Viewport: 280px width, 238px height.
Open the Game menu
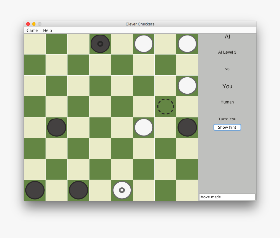[32, 30]
